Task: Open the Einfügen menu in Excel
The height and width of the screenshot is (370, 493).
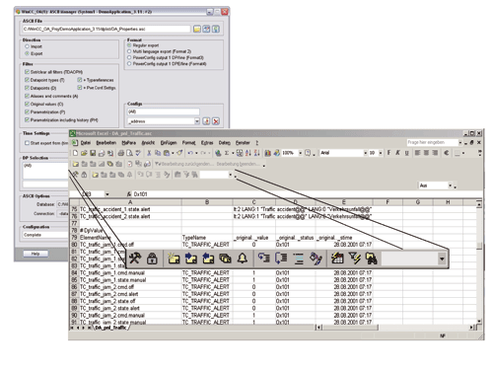Action: click(169, 143)
